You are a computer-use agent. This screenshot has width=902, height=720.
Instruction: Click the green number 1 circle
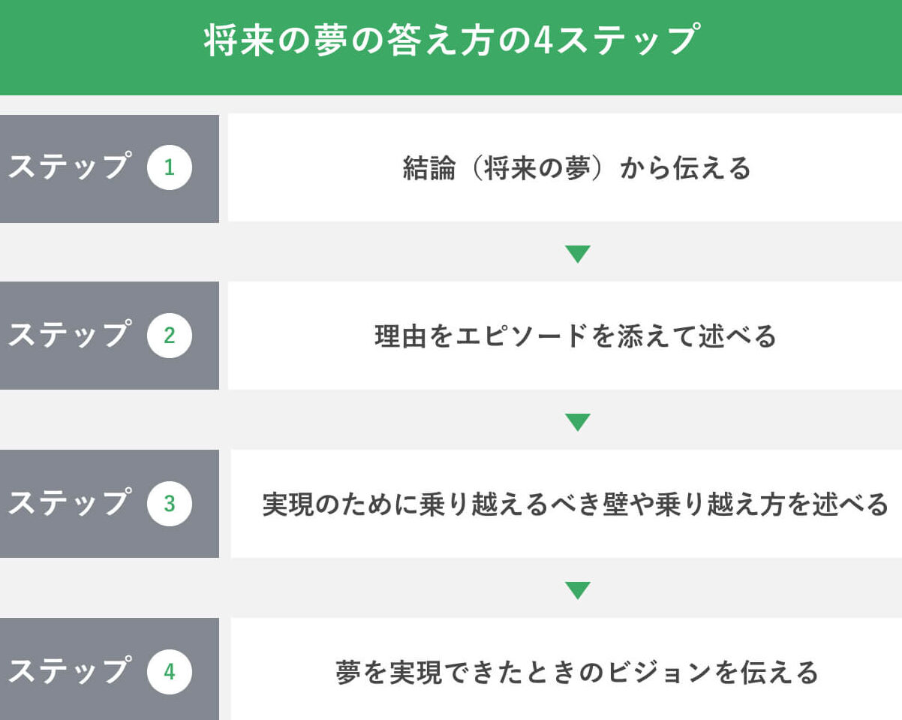(x=170, y=167)
